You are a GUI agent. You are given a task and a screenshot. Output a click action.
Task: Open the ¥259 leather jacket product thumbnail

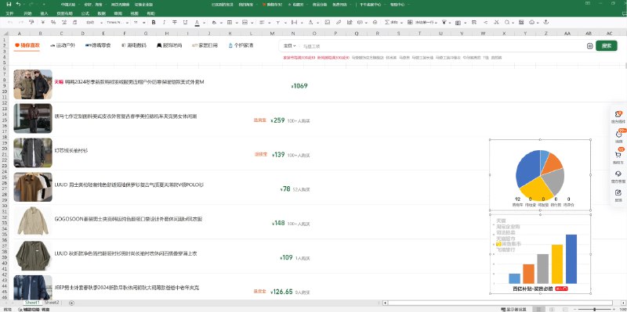(x=33, y=119)
